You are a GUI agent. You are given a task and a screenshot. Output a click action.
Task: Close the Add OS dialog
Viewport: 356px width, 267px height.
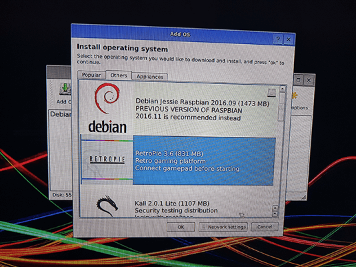(289, 39)
